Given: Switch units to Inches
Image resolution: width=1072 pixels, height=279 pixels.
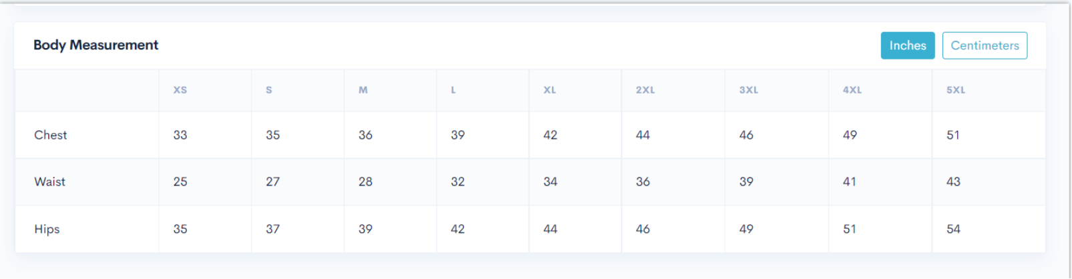Looking at the screenshot, I should [x=907, y=45].
